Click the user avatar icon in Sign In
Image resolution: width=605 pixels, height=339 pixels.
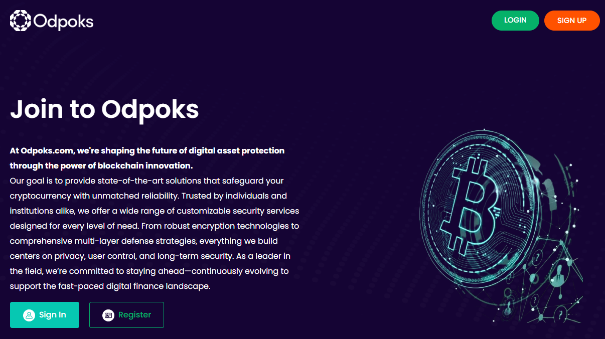[29, 315]
